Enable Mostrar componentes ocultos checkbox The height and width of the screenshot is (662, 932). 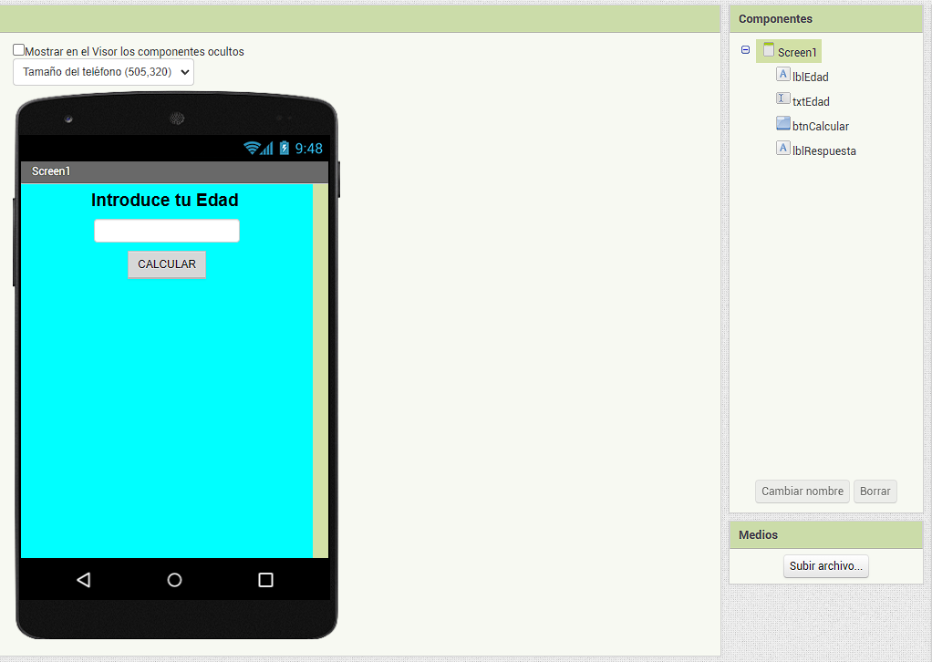(x=19, y=50)
